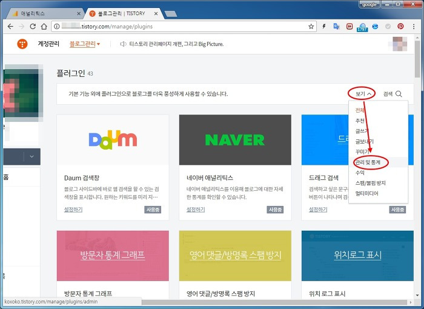The width and height of the screenshot is (424, 309).
Task: Open the Pinterest extension icon
Action: tap(400, 26)
